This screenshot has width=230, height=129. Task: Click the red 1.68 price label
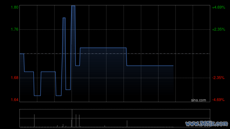coord(15,78)
